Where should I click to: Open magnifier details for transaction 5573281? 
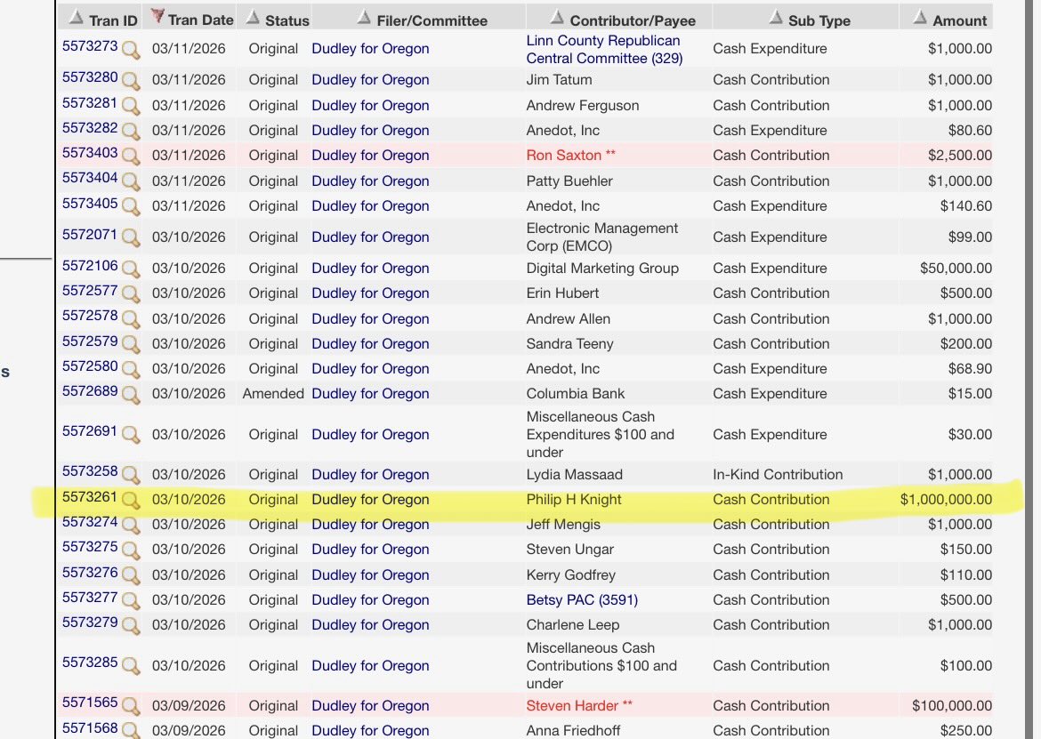click(x=131, y=107)
